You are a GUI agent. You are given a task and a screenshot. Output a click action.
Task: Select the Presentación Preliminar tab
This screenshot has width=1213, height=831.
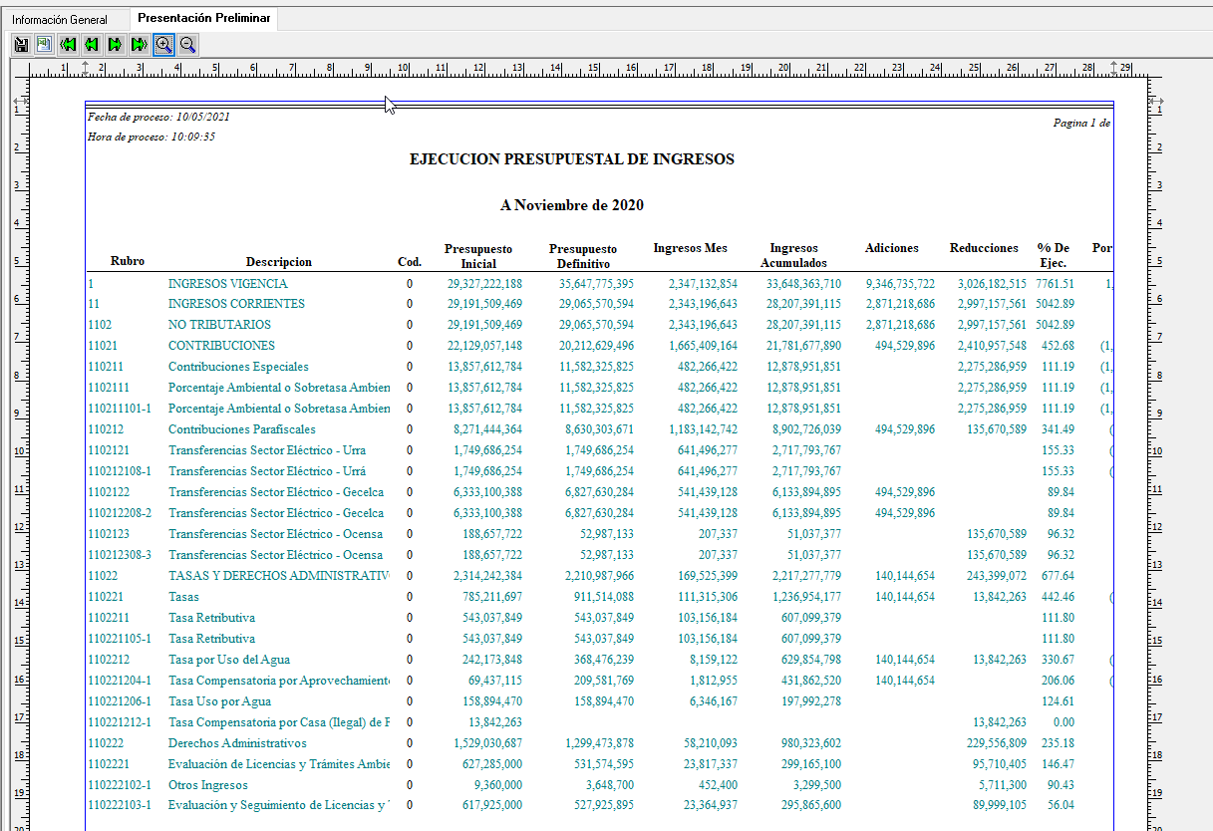(203, 19)
